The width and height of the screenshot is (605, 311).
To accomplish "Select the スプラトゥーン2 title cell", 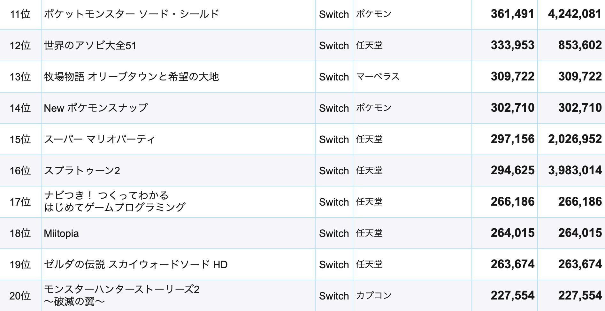I will [x=82, y=171].
